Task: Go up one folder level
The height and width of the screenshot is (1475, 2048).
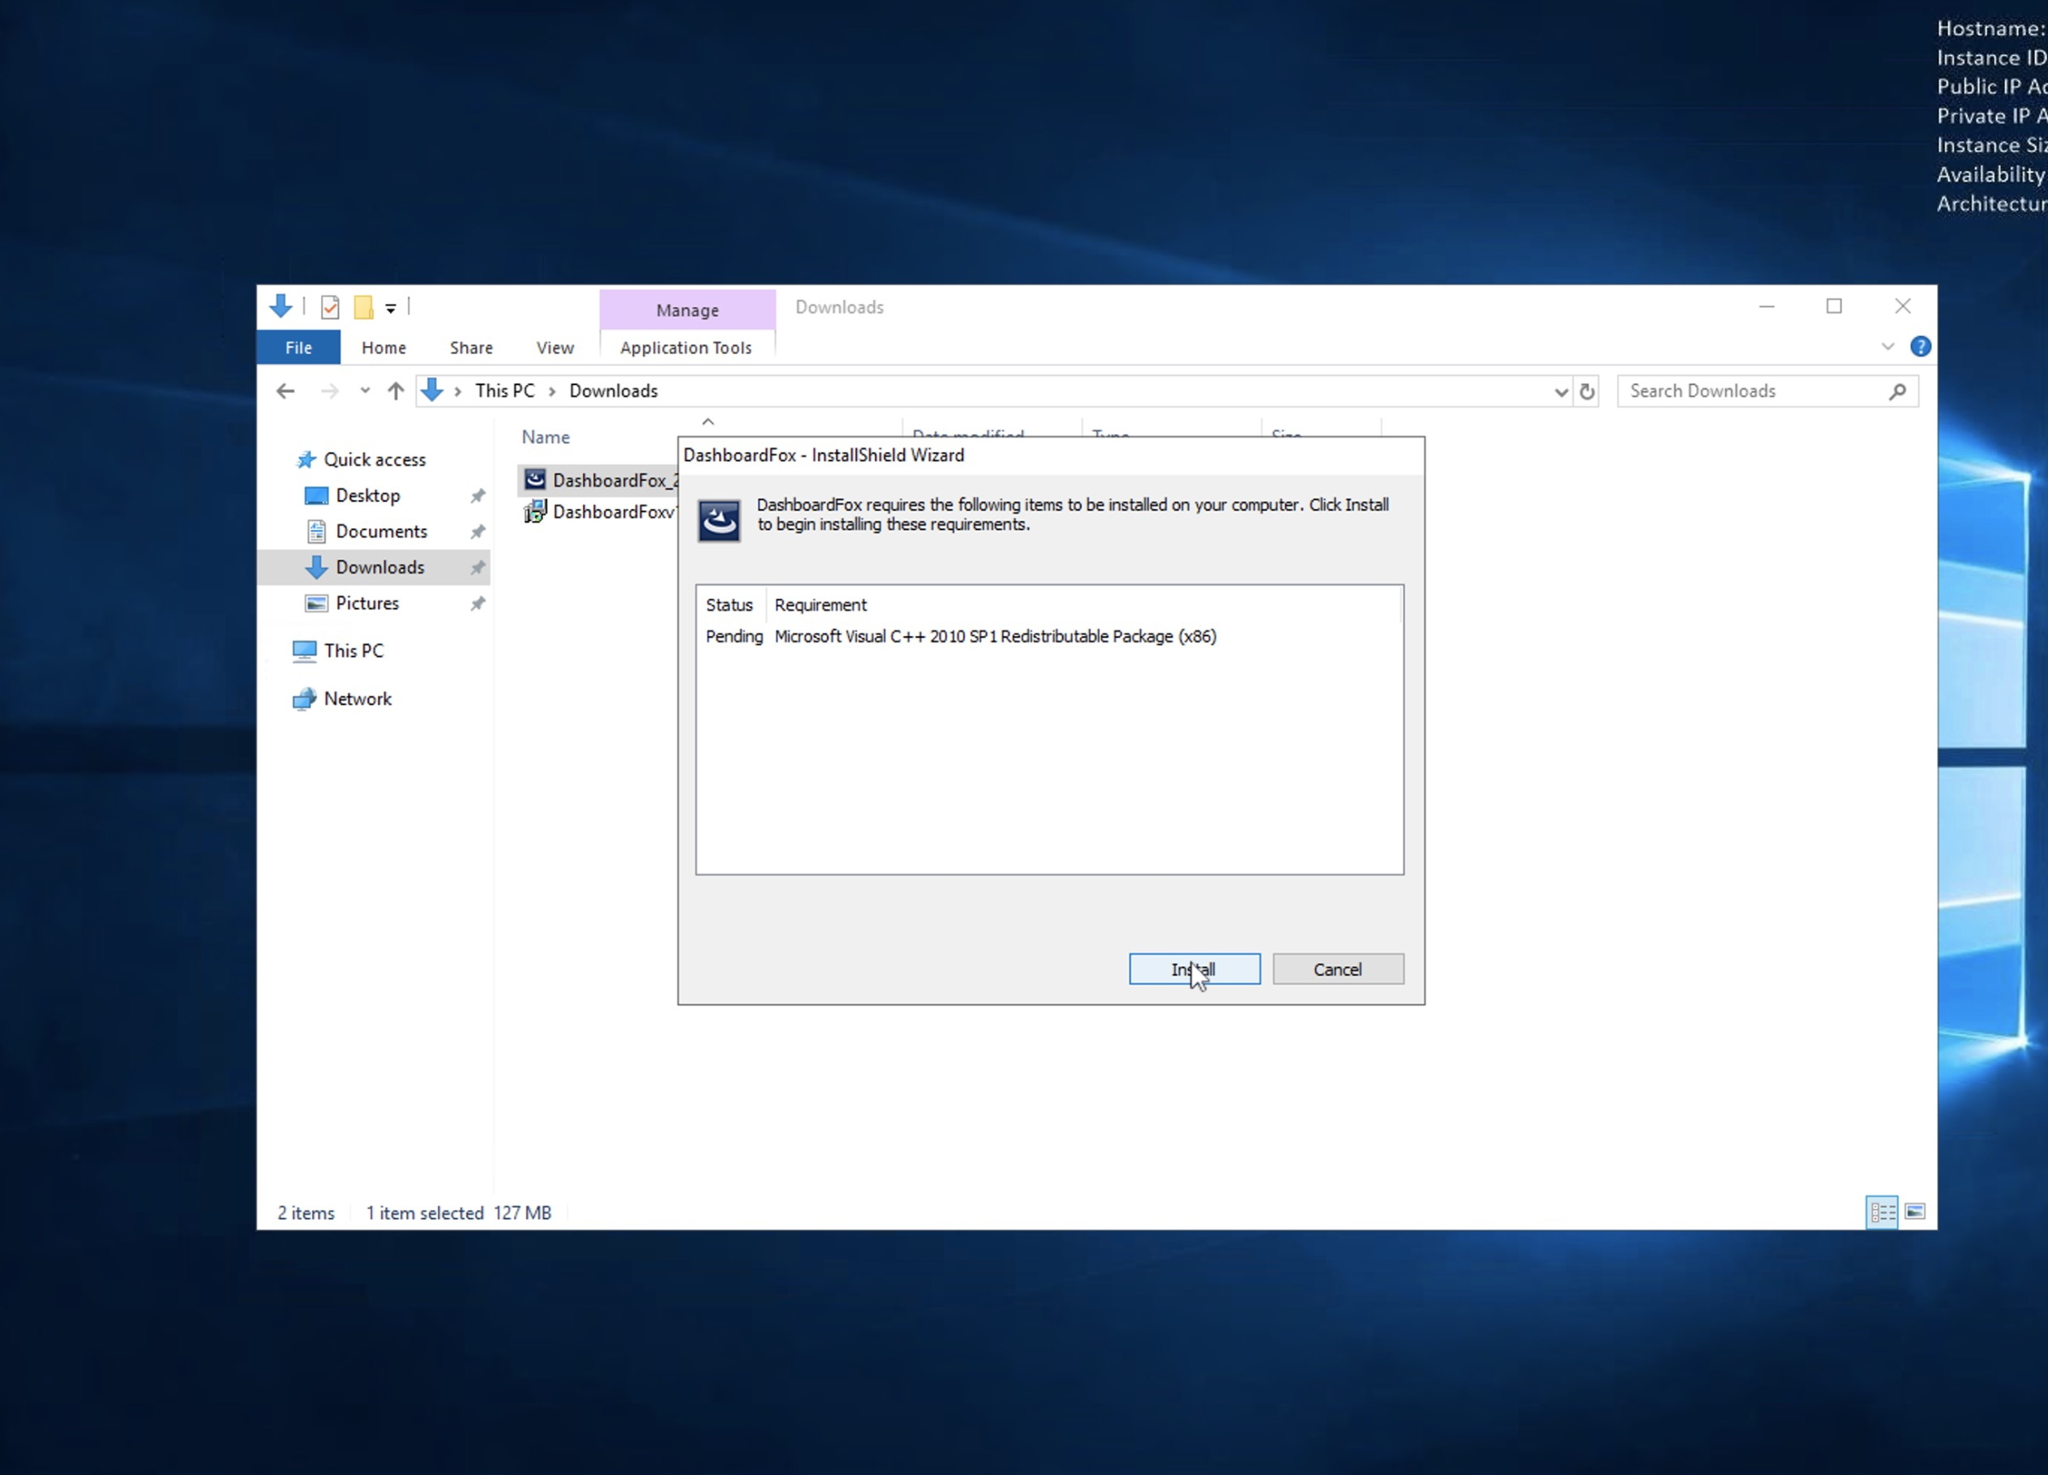Action: click(396, 391)
